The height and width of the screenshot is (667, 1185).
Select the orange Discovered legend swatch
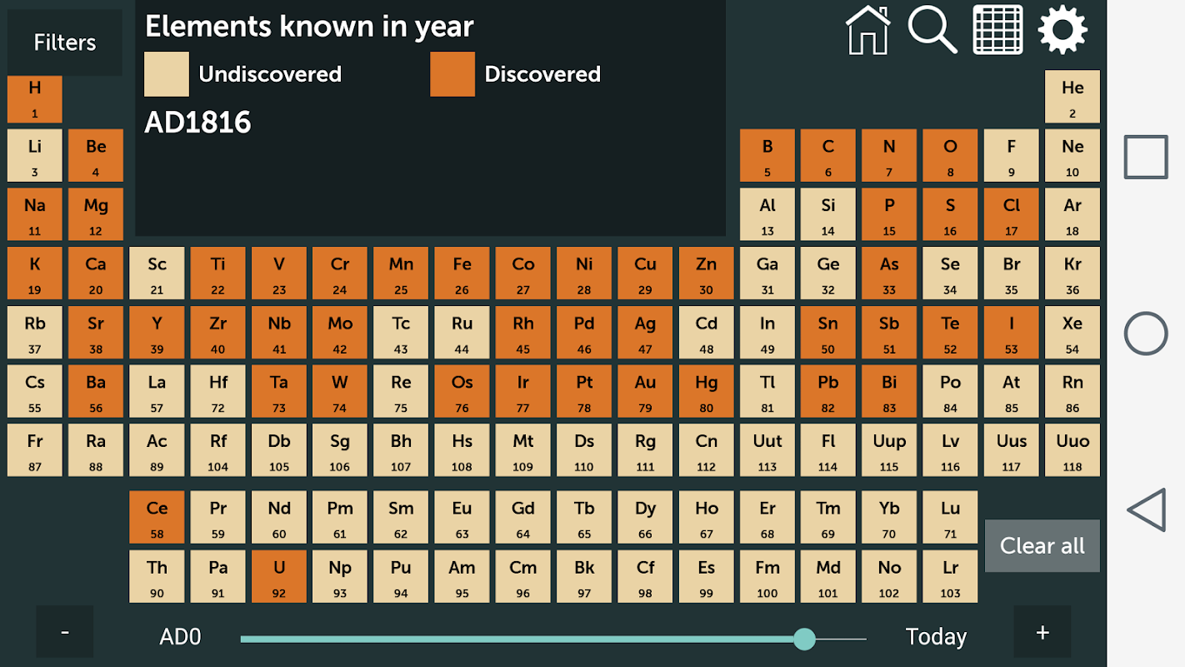[452, 74]
